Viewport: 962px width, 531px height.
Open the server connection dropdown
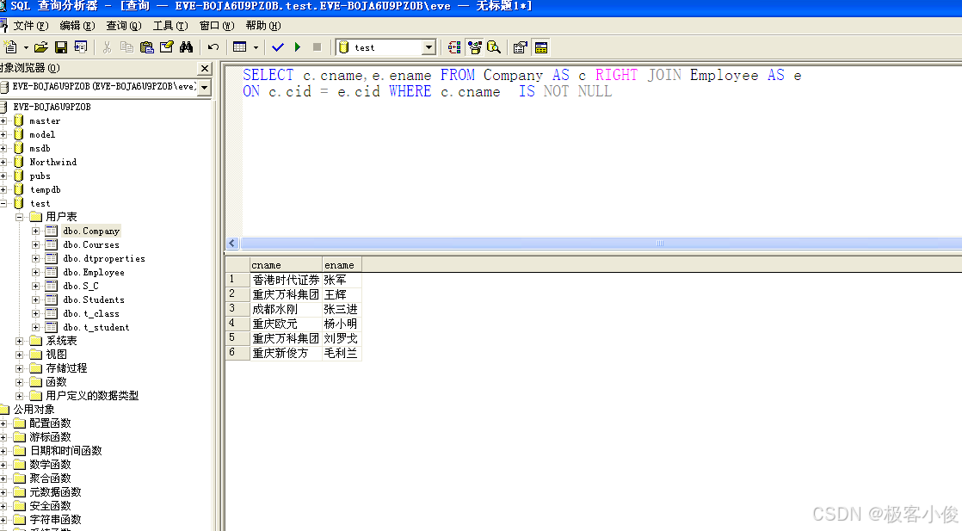tap(205, 87)
